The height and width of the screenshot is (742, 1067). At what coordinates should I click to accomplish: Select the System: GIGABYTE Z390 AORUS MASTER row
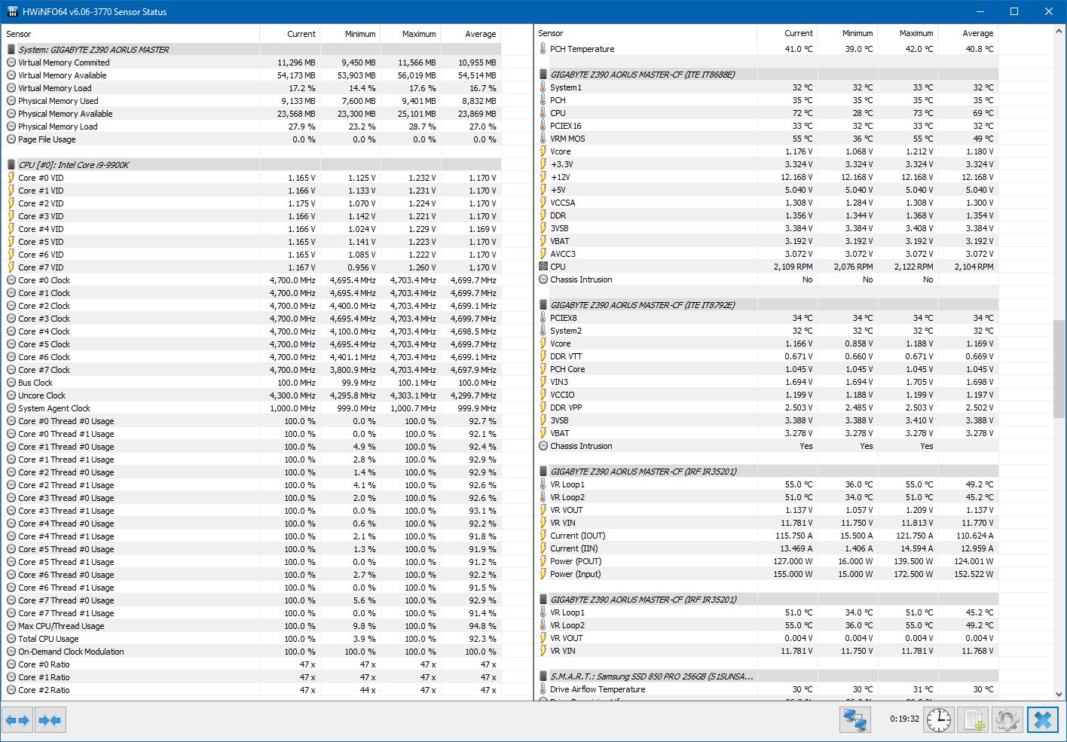[x=252, y=50]
